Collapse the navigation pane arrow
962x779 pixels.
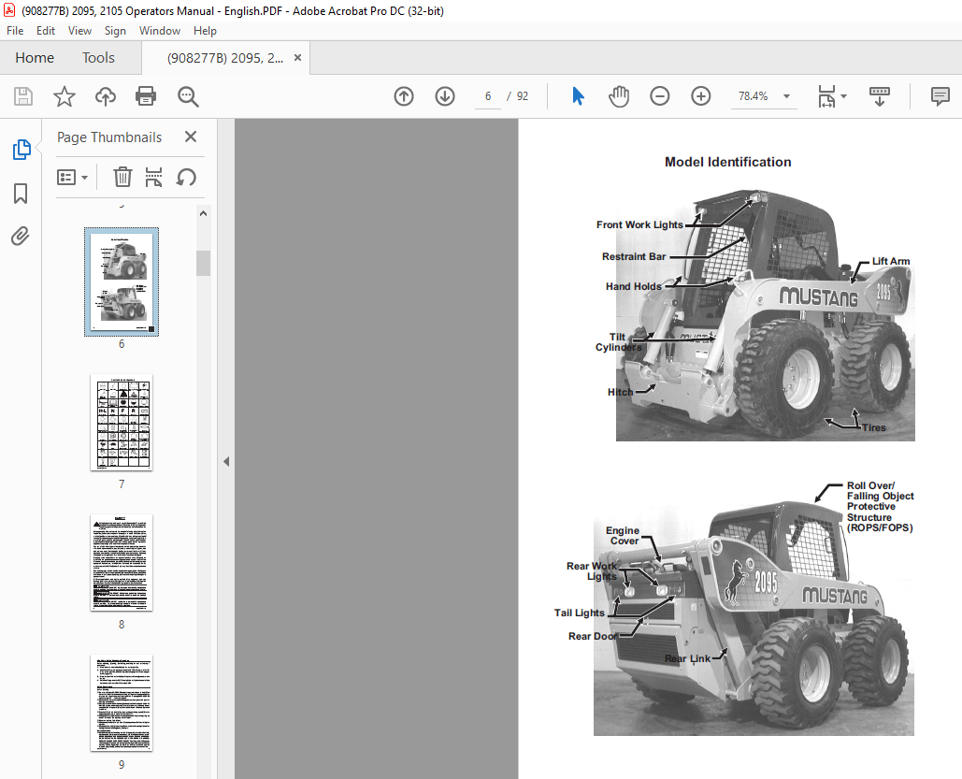(x=226, y=461)
